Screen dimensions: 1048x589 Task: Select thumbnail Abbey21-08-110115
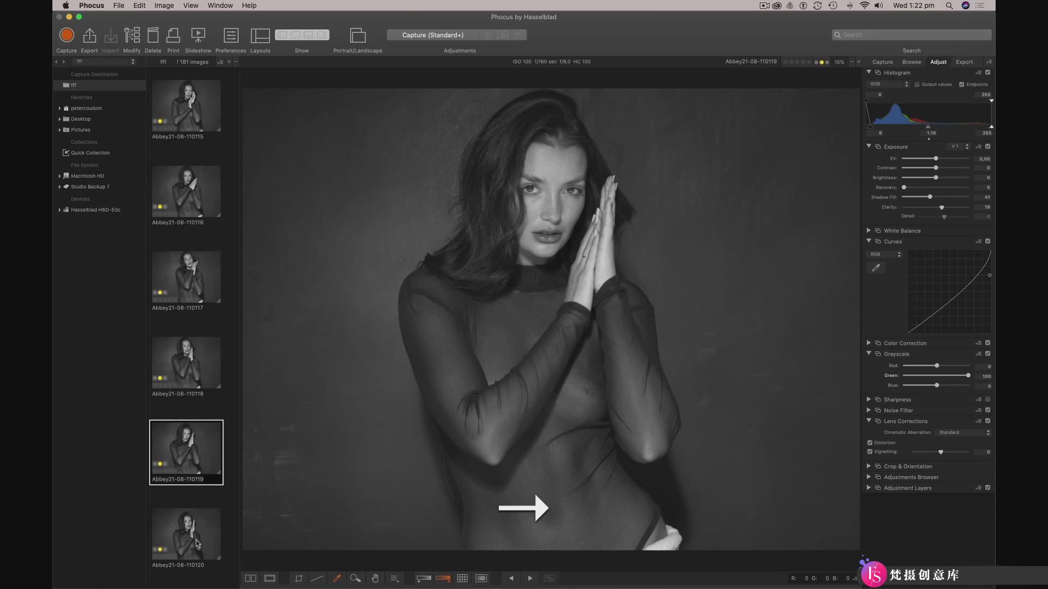[x=186, y=106]
